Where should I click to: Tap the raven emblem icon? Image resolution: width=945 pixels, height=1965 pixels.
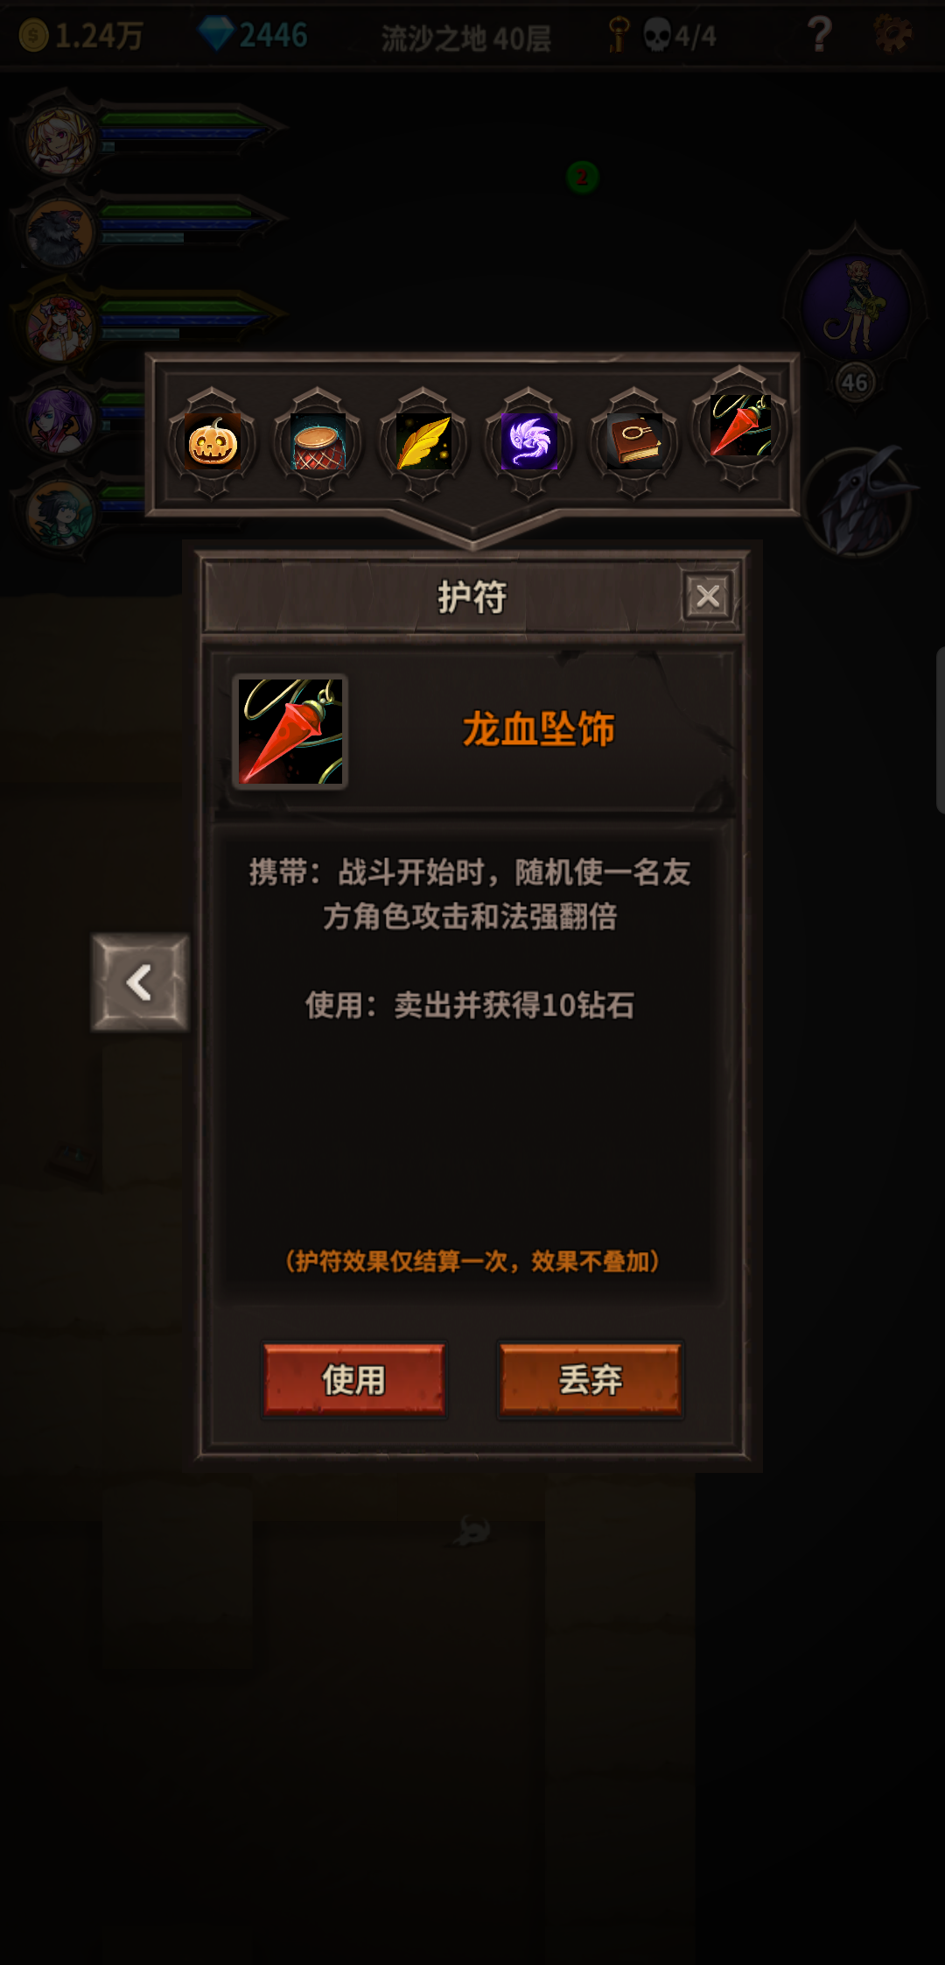click(859, 503)
